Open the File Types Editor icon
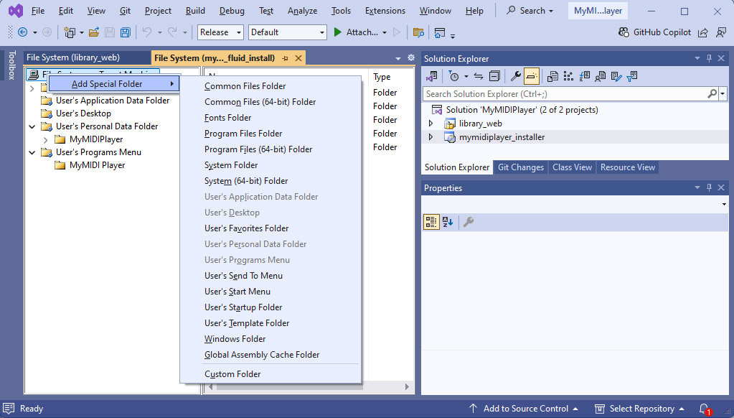This screenshot has width=734, height=418. [x=584, y=76]
